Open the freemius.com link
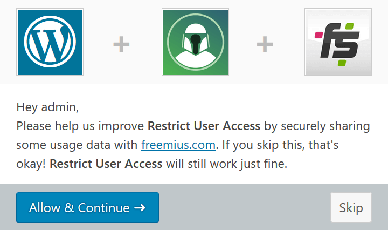The width and height of the screenshot is (388, 230). coord(178,145)
